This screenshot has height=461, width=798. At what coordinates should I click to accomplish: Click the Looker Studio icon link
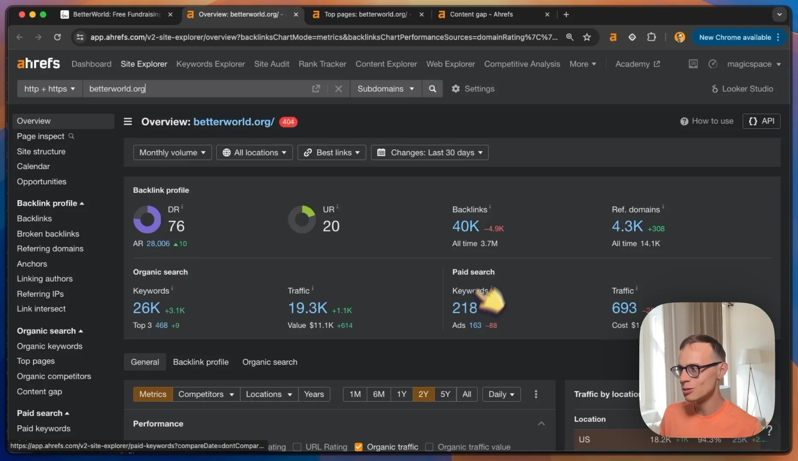(x=742, y=89)
